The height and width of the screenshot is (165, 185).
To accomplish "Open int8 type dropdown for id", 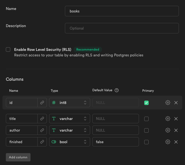I will click(x=70, y=103).
